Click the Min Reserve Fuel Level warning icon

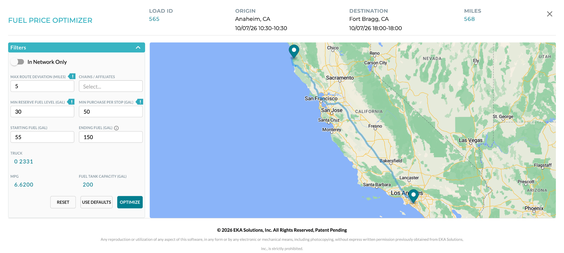[x=71, y=102]
